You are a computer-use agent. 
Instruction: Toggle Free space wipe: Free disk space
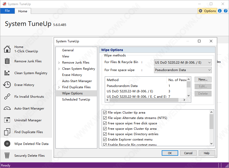click(x=105, y=123)
